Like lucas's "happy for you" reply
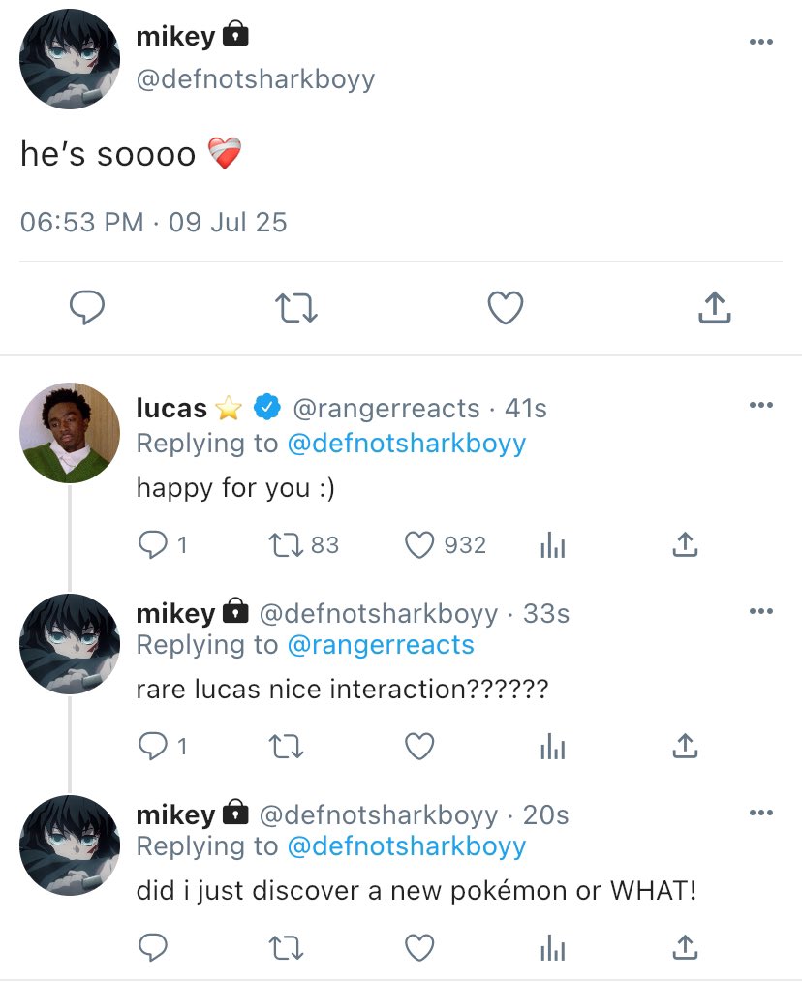 (x=419, y=545)
